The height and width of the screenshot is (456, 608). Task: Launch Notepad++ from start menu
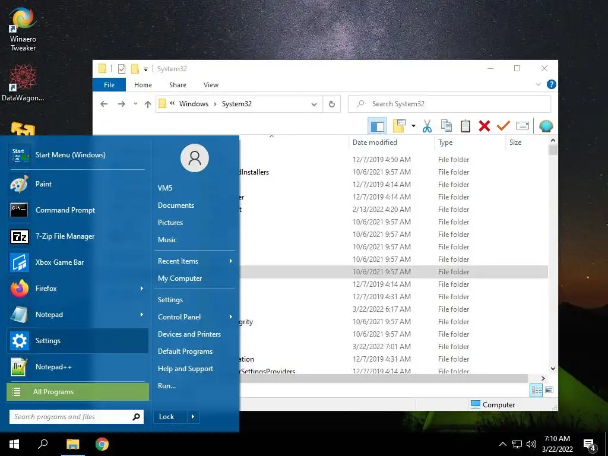pyautogui.click(x=77, y=367)
